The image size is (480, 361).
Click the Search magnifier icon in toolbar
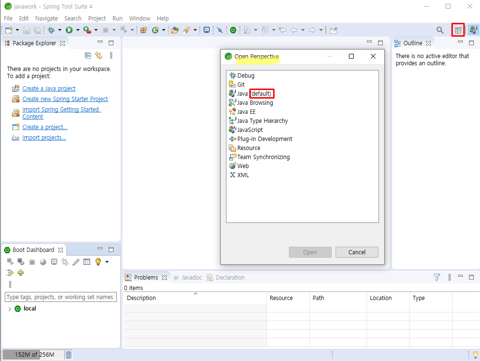tap(440, 30)
